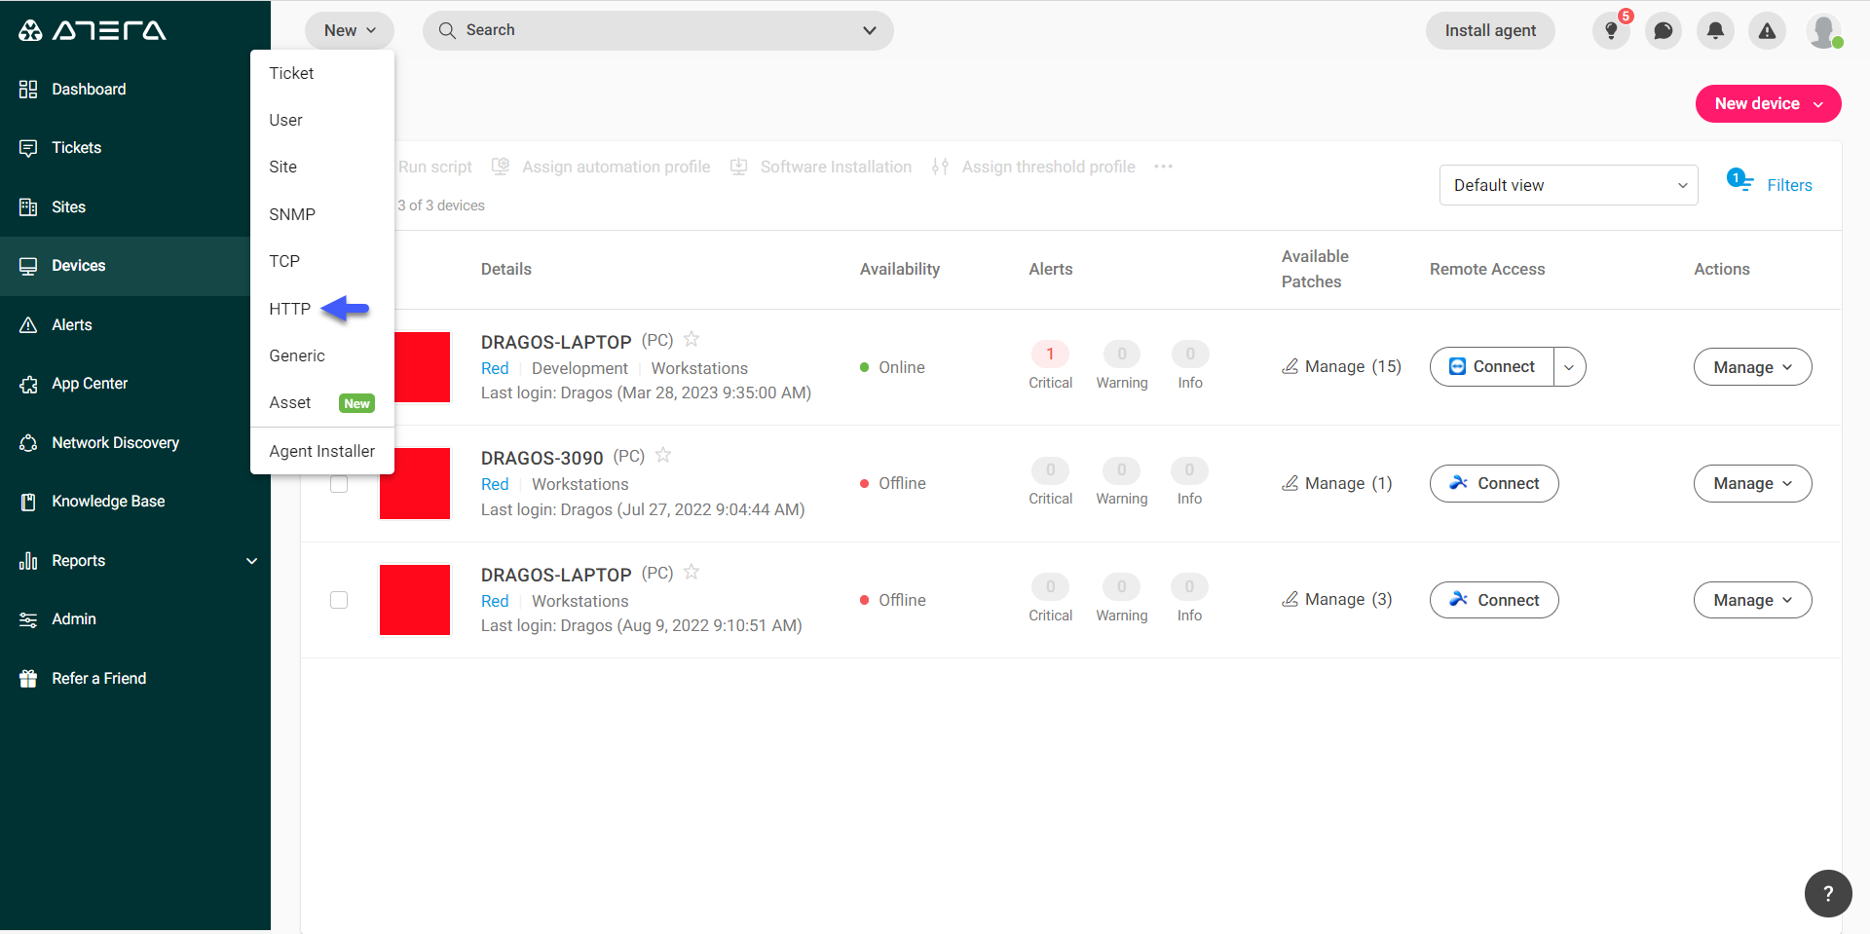Image resolution: width=1870 pixels, height=934 pixels.
Task: Click the Red site link of DRAGOS-3090
Action: [x=495, y=484]
